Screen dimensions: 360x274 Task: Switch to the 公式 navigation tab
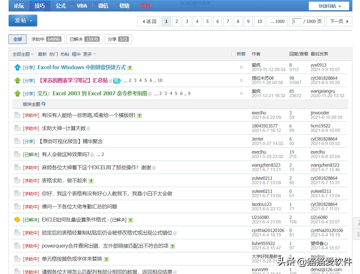[60, 6]
